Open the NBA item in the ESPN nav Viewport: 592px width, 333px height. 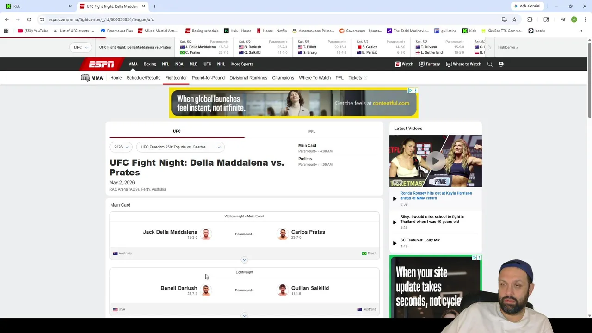click(x=179, y=64)
